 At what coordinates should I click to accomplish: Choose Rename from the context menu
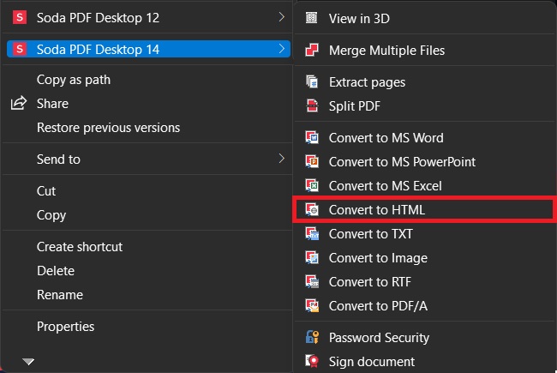point(60,295)
